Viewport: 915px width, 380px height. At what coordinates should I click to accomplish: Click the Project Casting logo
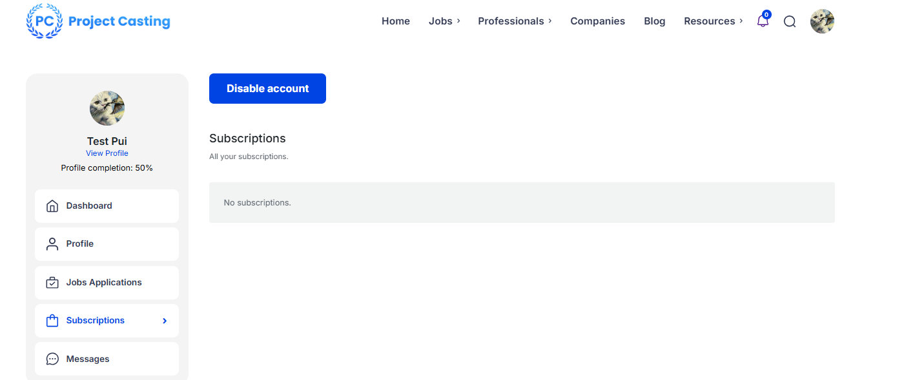point(98,21)
